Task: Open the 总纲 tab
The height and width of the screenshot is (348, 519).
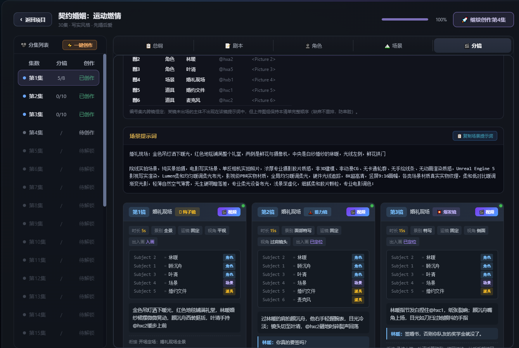Action: 154,46
